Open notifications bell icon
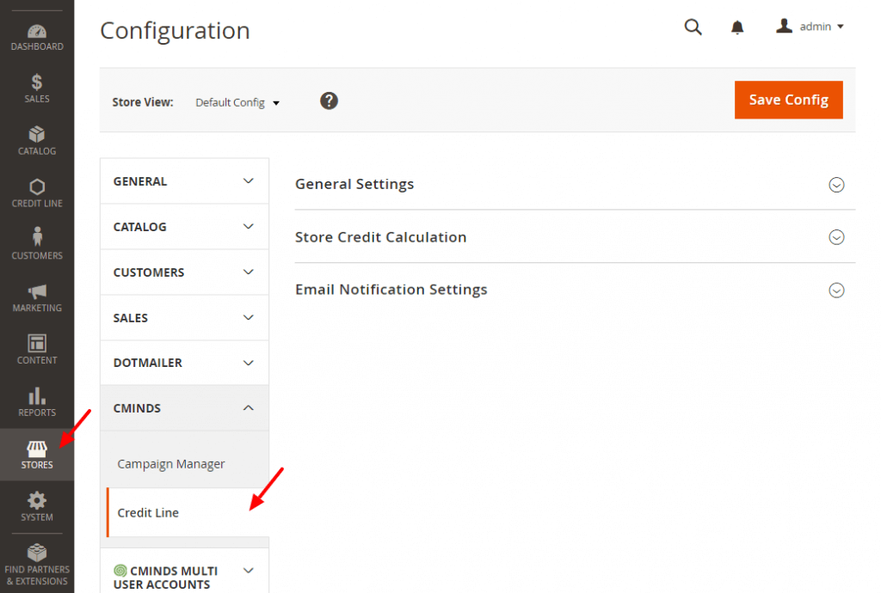The height and width of the screenshot is (593, 881). (x=737, y=28)
